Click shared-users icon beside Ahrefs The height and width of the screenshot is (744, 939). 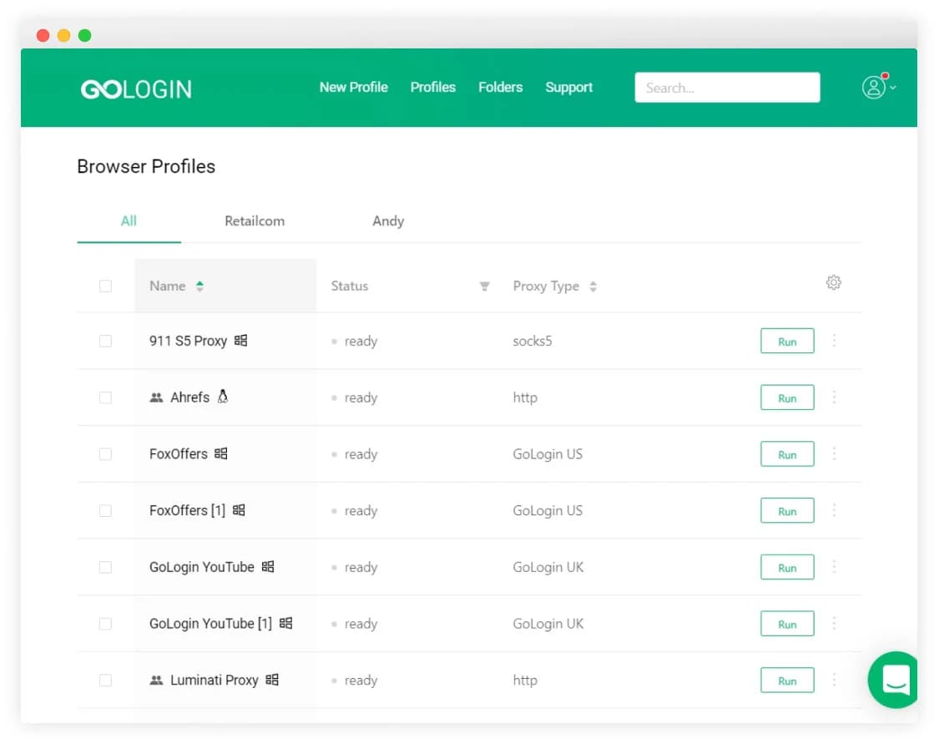pyautogui.click(x=156, y=397)
